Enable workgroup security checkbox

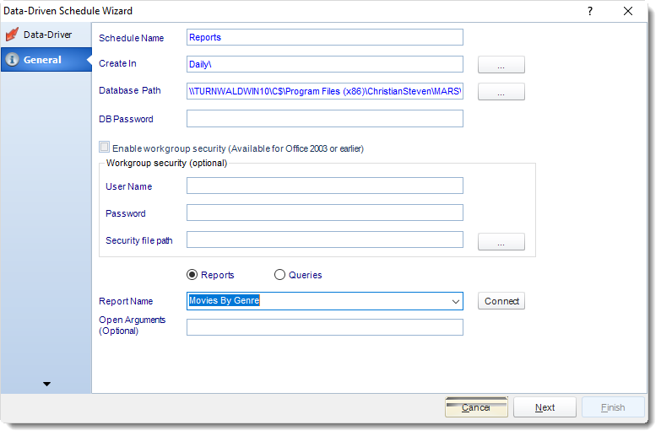click(104, 147)
